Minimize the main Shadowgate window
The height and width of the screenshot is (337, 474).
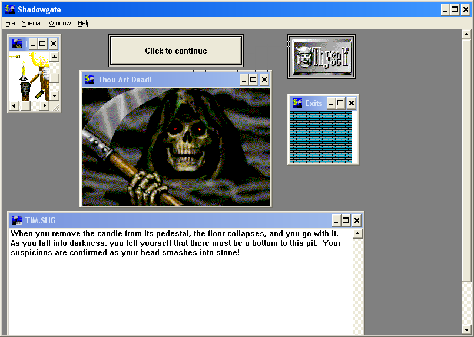(445, 9)
